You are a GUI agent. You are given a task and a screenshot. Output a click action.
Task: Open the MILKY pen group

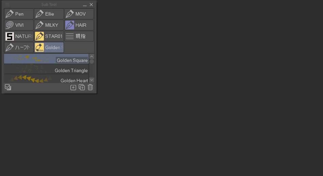(49, 25)
